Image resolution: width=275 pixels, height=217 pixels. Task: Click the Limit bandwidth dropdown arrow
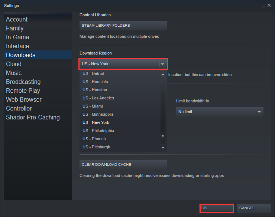tap(259, 112)
